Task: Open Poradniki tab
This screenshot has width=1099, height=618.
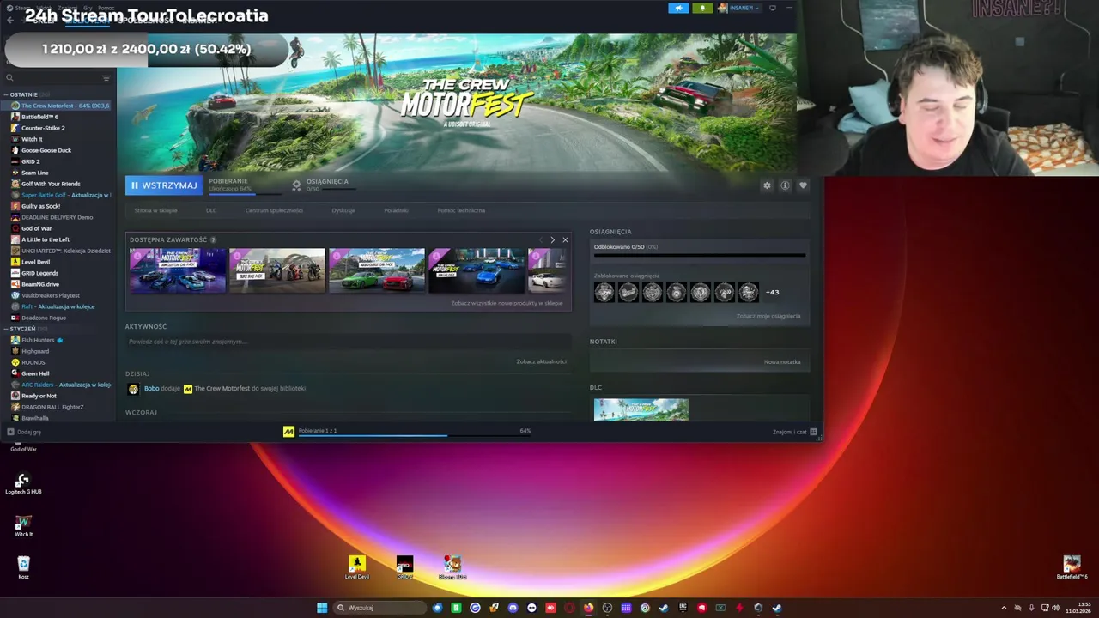Action: 396,210
